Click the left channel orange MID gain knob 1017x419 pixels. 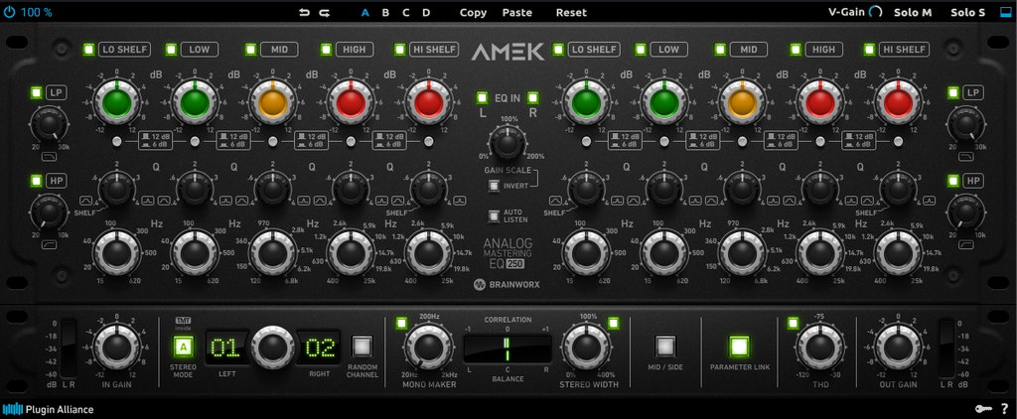[x=273, y=102]
